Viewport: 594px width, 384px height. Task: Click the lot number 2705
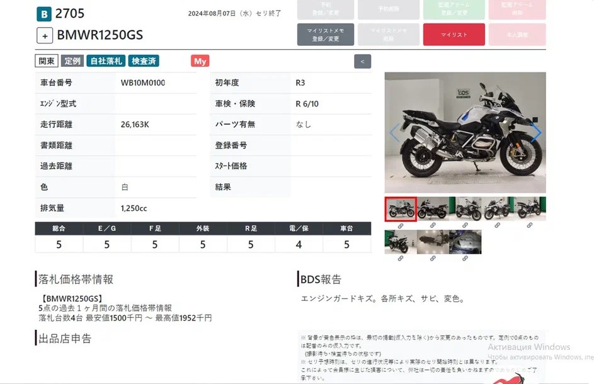pos(70,14)
